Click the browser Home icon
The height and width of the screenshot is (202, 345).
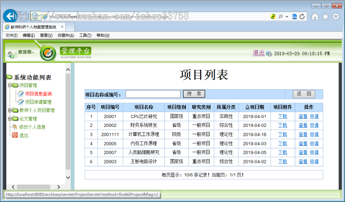click(x=315, y=16)
